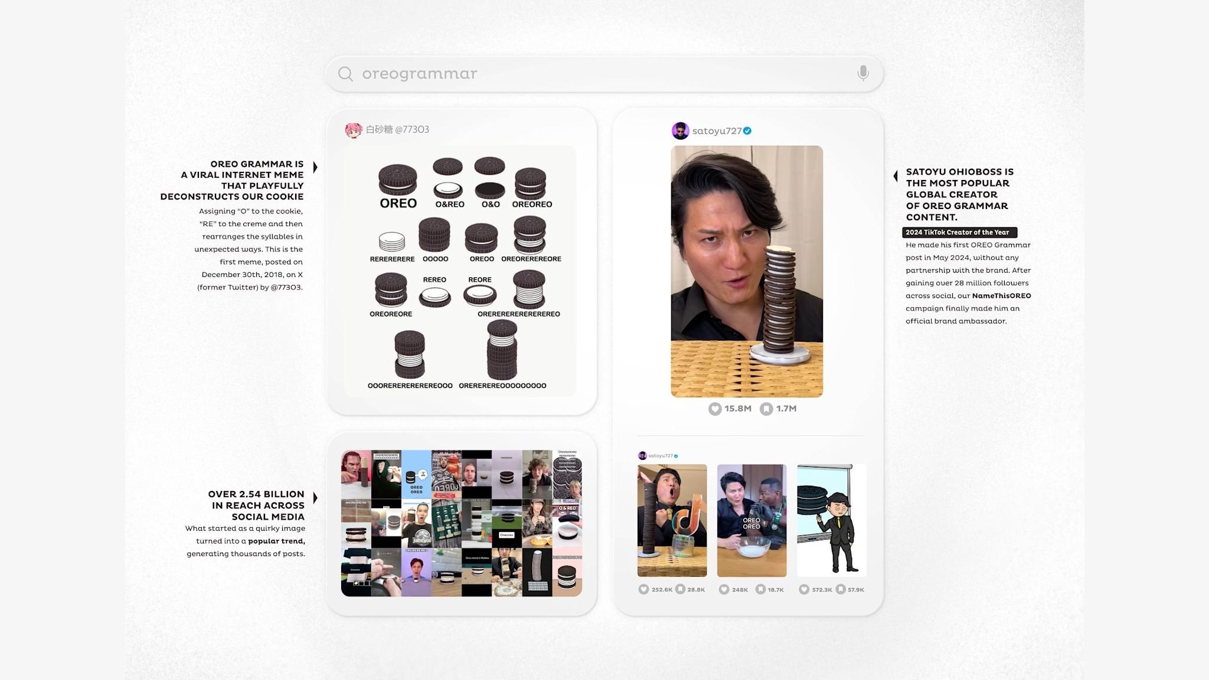
Task: Click the bookmark icon next to 28.8K
Action: pyautogui.click(x=680, y=589)
